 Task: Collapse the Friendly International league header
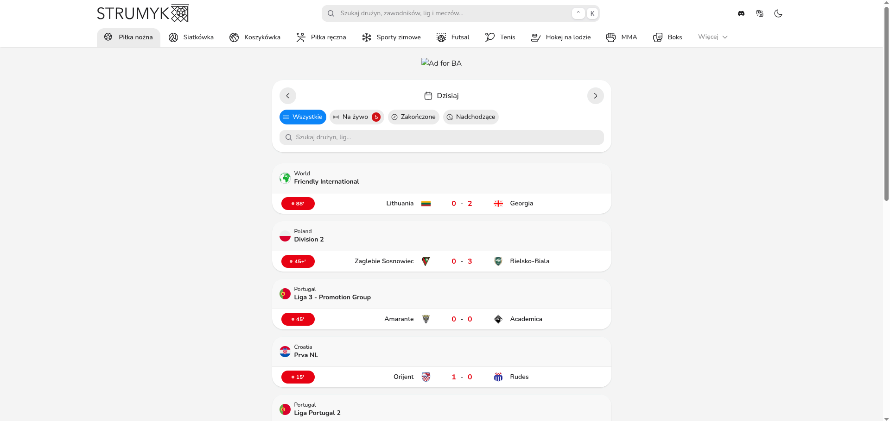(441, 178)
